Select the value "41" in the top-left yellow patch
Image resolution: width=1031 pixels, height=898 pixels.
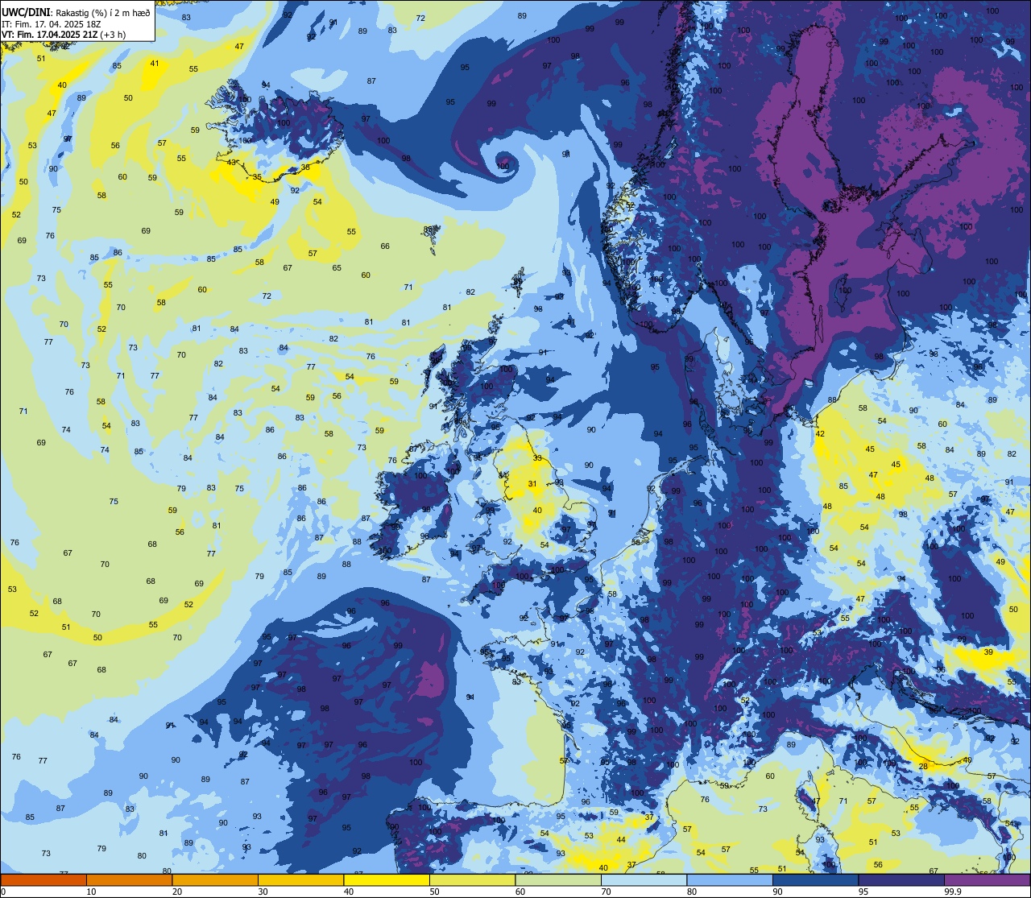(x=155, y=64)
